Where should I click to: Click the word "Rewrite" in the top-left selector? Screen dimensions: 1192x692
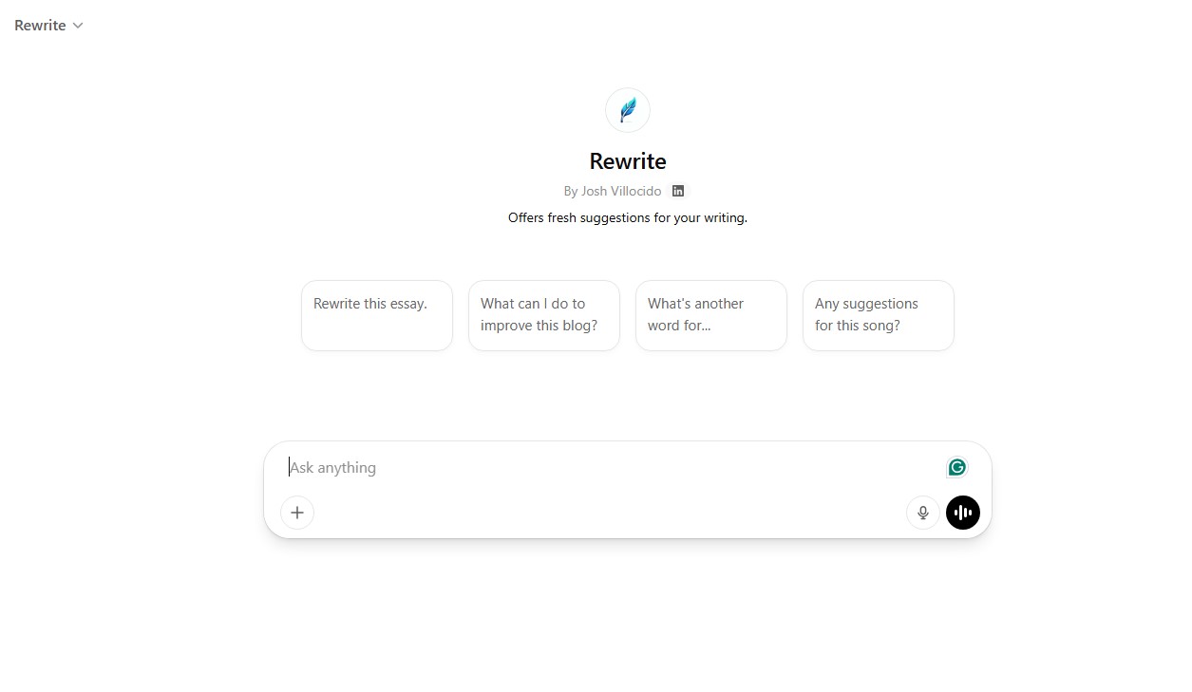click(40, 26)
